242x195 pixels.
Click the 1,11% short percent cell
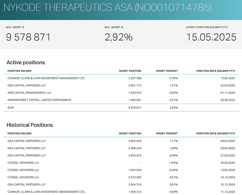(x=174, y=141)
